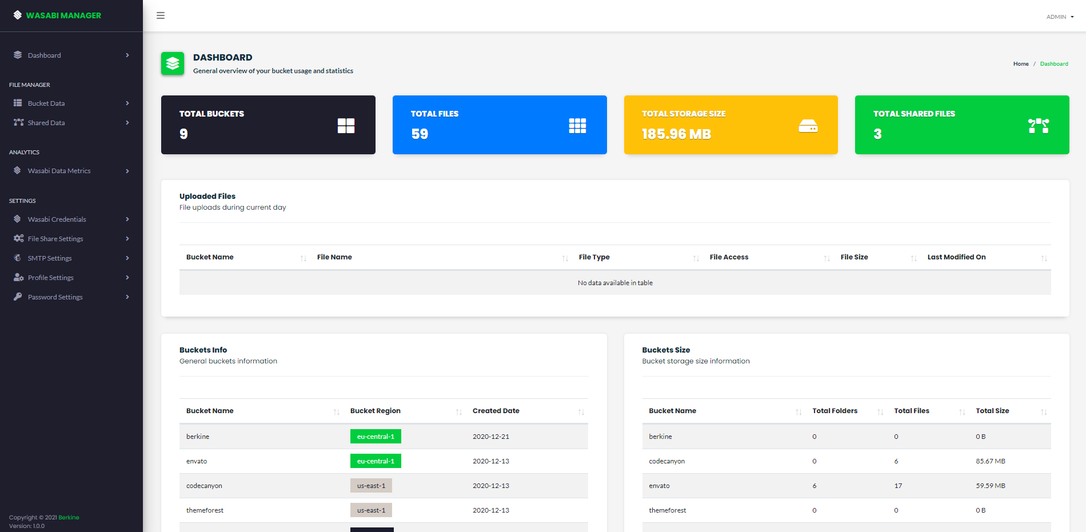Expand the Bucket Data chevron
The image size is (1086, 532).
[127, 103]
